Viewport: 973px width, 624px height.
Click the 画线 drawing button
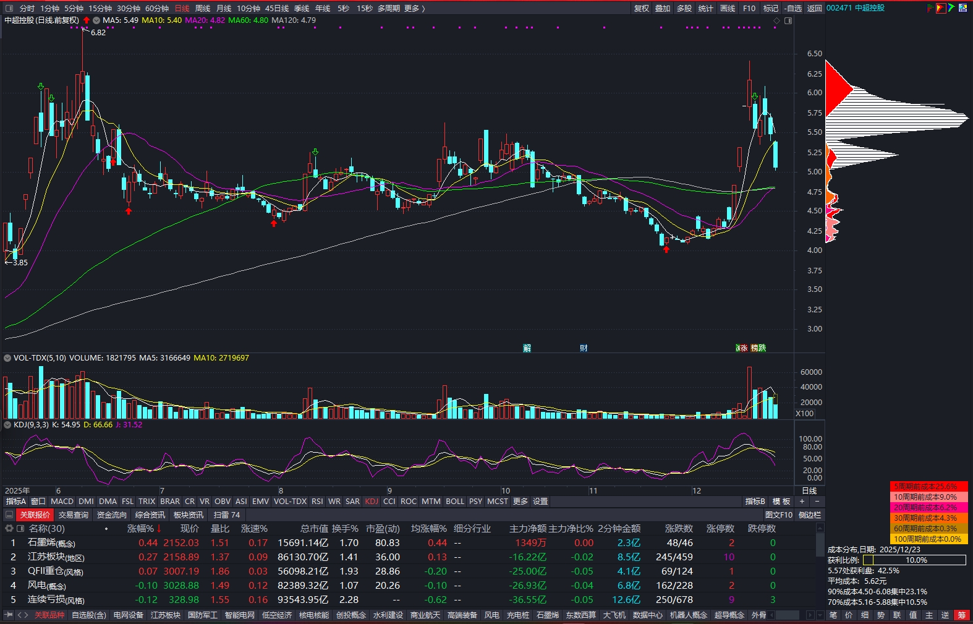(728, 9)
